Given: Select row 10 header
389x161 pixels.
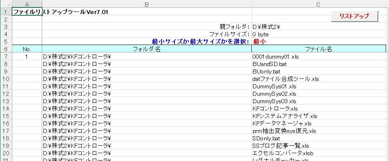Looking at the screenshot, I should (6, 79).
